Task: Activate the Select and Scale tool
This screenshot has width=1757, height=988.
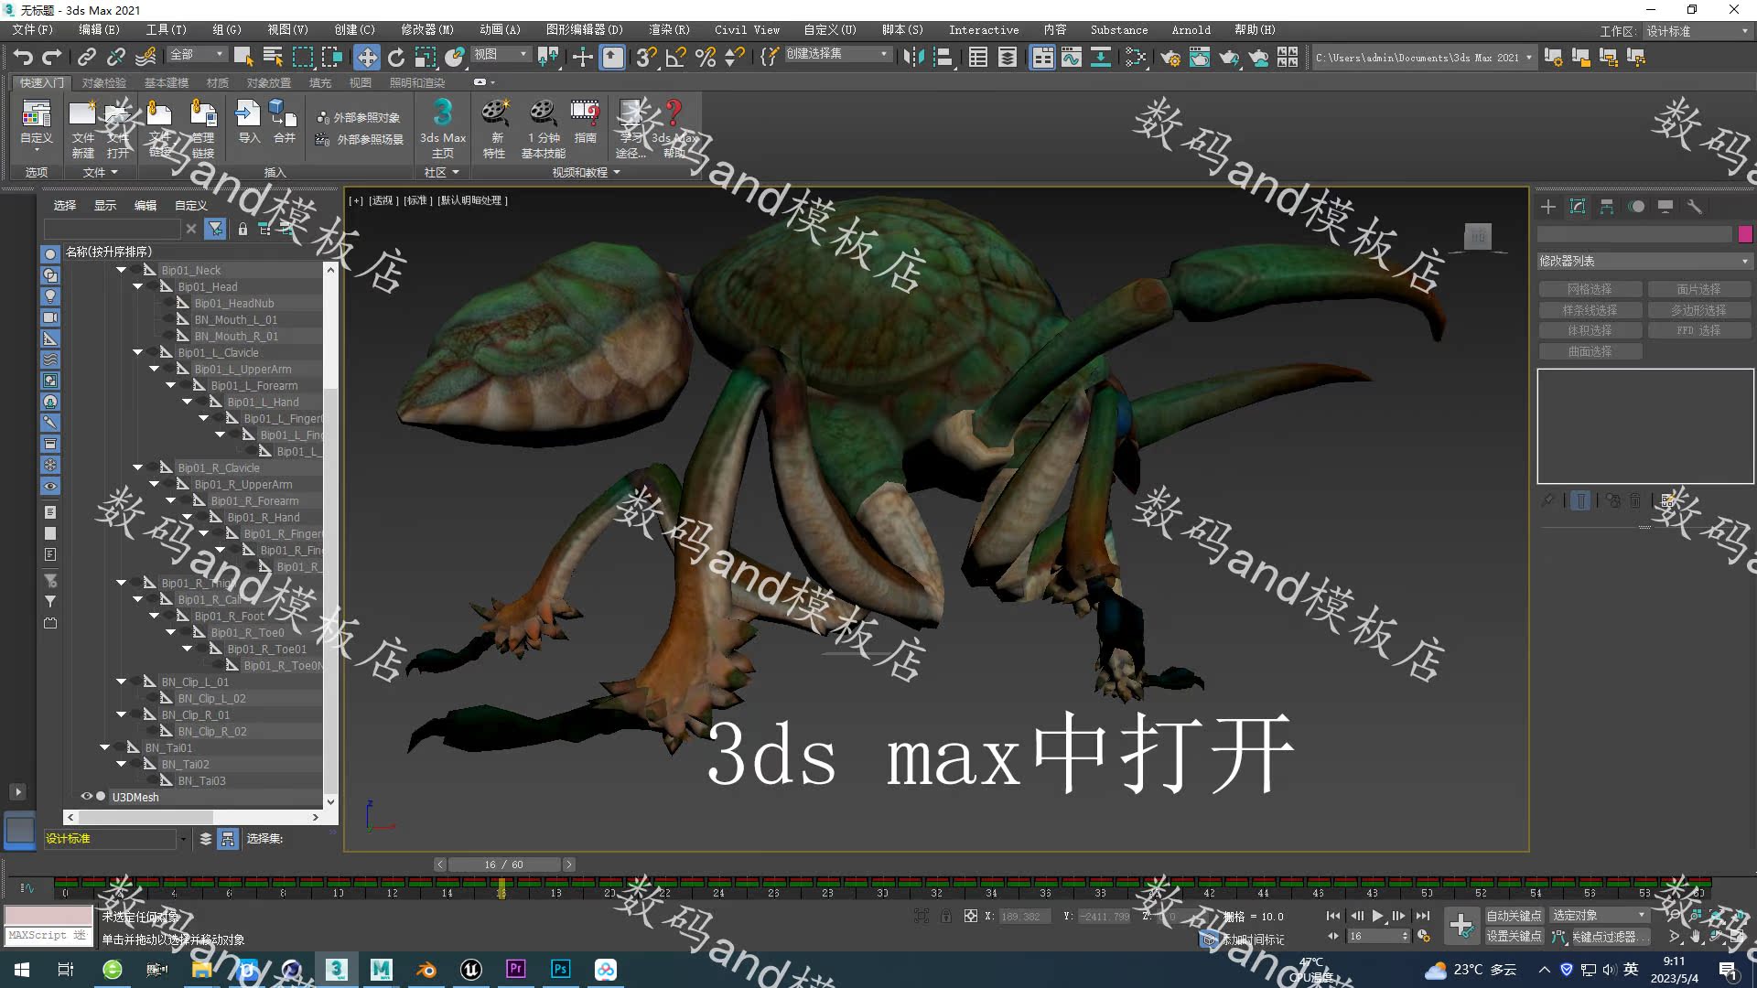Action: tap(426, 58)
